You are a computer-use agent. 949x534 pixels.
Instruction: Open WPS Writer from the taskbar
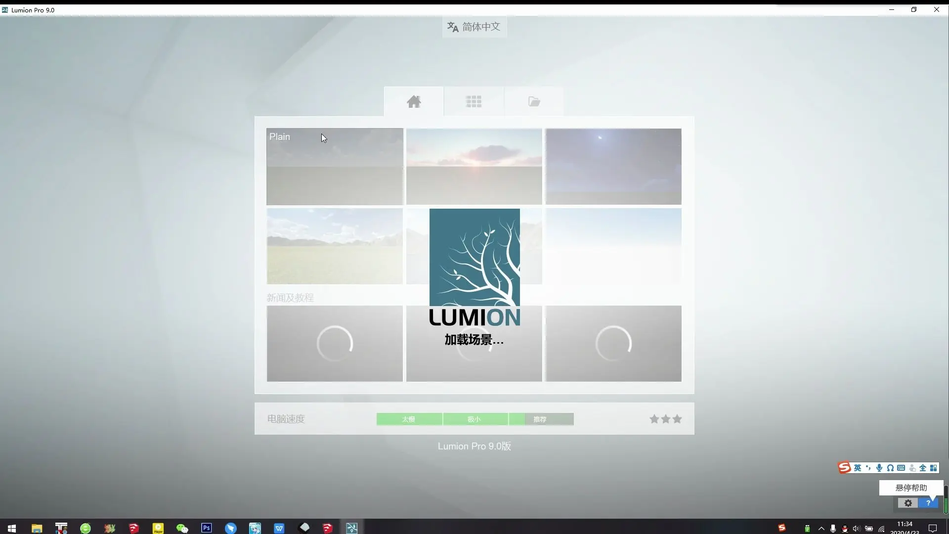click(x=279, y=528)
